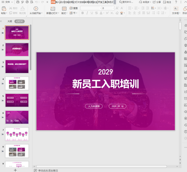Open the hamburger File menu
Screen dimensions: 187x172
(x=3, y=2)
